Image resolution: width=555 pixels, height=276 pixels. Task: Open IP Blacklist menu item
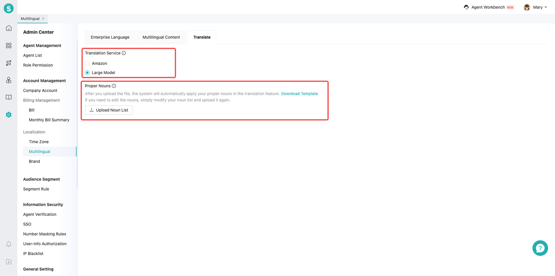[33, 254]
